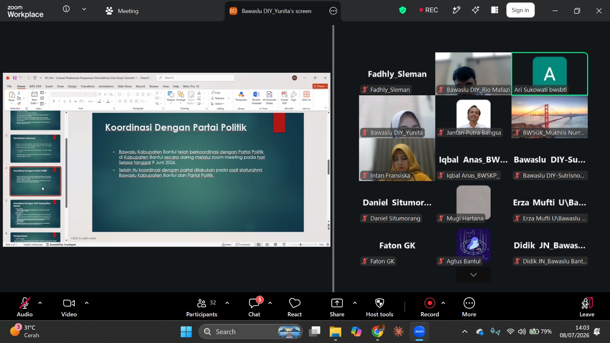Switch to the Meeting tab

tap(122, 11)
